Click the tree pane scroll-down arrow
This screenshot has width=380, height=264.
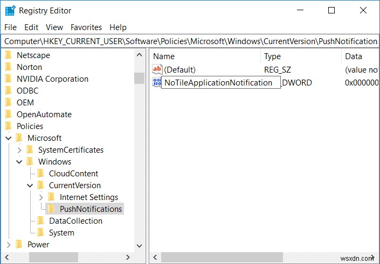tap(140, 246)
